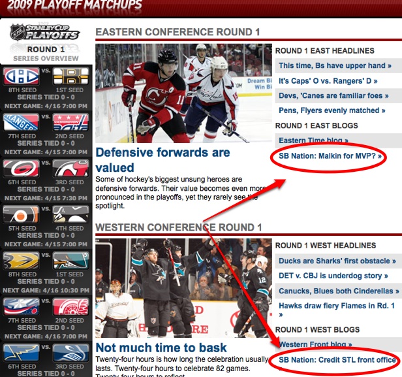Read 'Defensive forwards are valued' article
Image resolution: width=402 pixels, height=377 pixels.
point(162,160)
